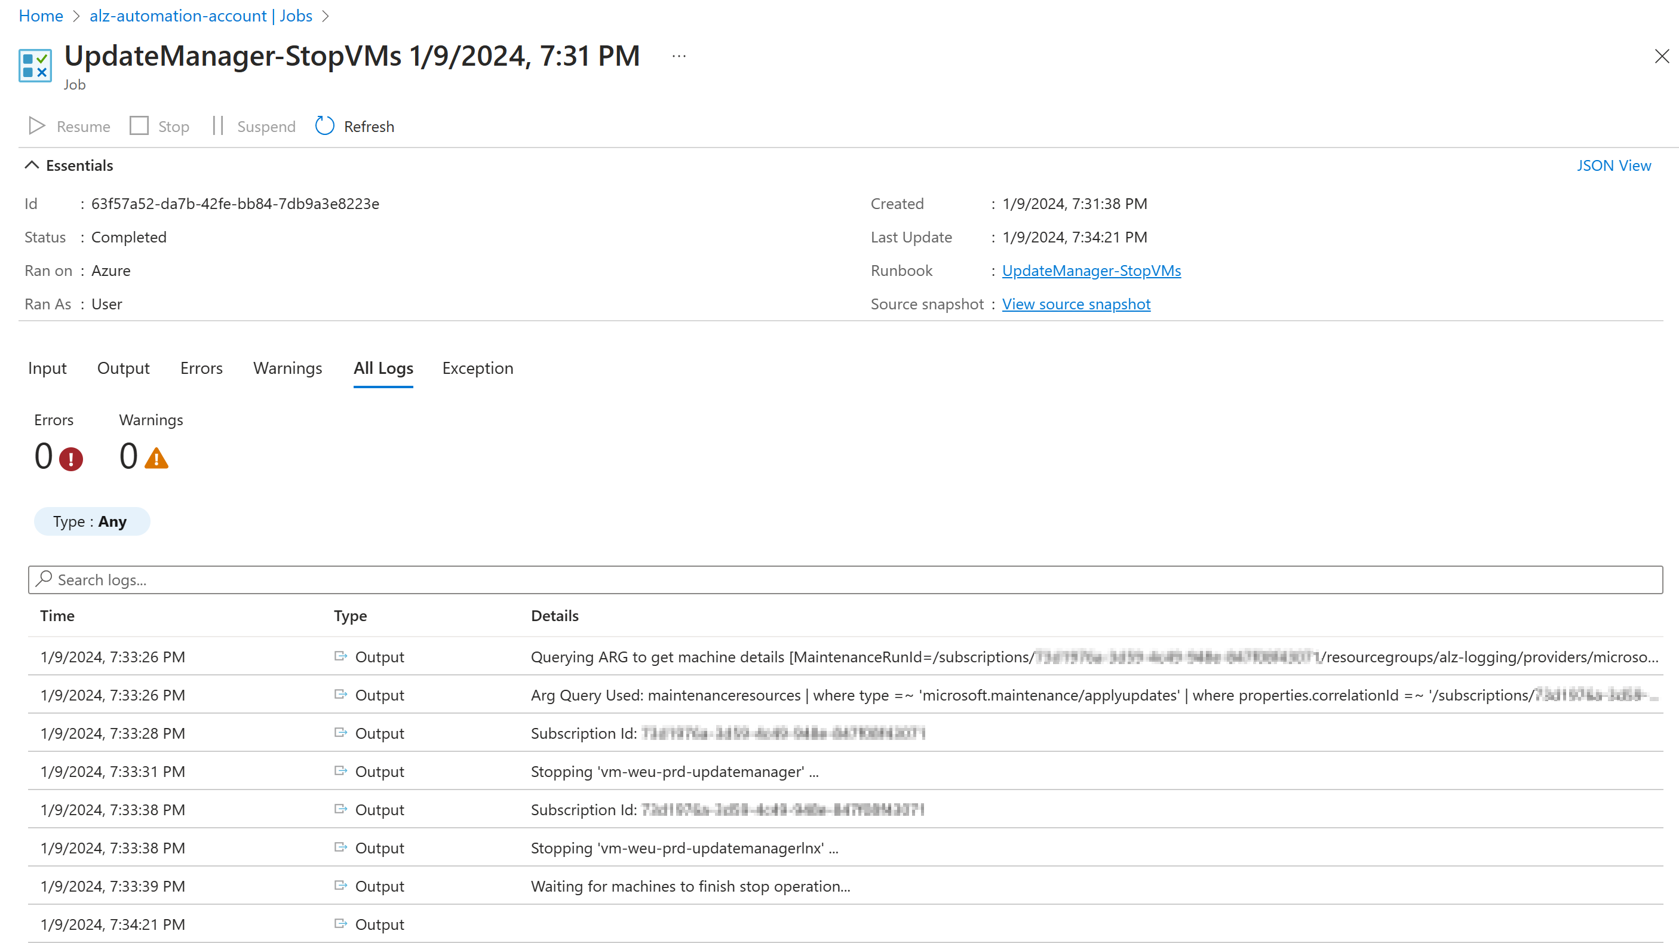
Task: Click the Job resource icon beside the title
Action: coord(35,66)
